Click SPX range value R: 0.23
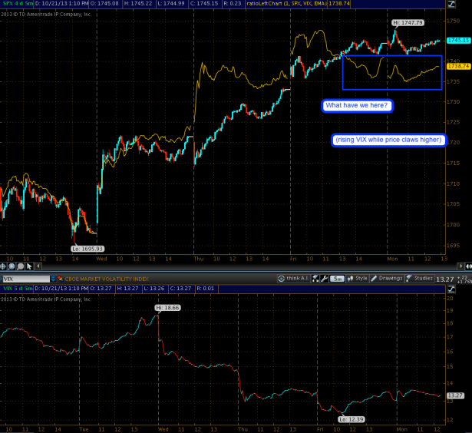 pos(232,4)
